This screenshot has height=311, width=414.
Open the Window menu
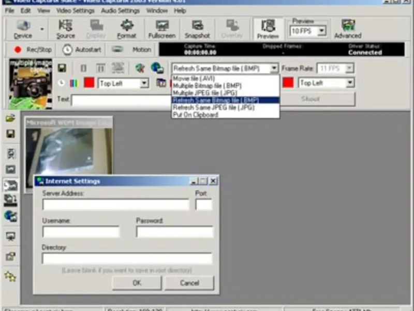(x=157, y=10)
